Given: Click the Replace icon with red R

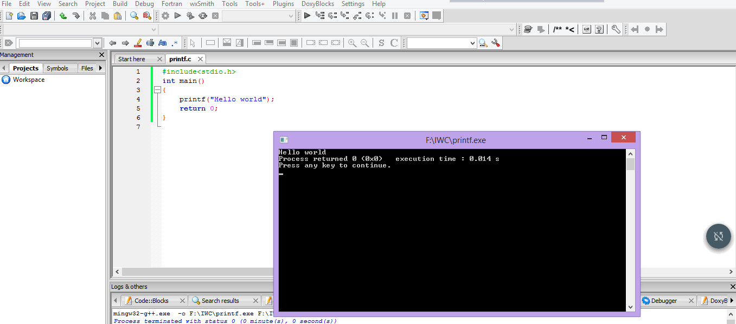Looking at the screenshot, I should tap(147, 16).
